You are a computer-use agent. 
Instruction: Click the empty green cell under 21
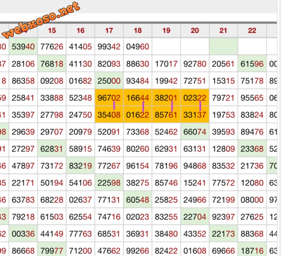[x=223, y=46]
